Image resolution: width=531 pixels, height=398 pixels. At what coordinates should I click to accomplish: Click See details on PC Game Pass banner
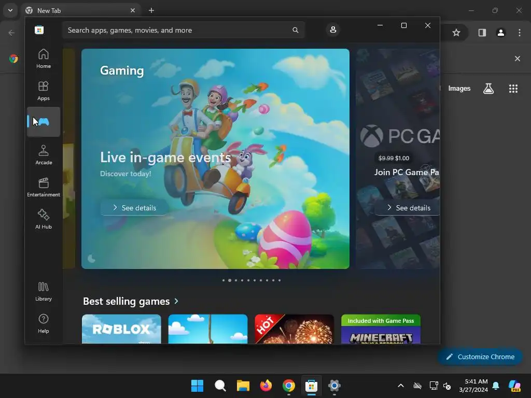[408, 208]
